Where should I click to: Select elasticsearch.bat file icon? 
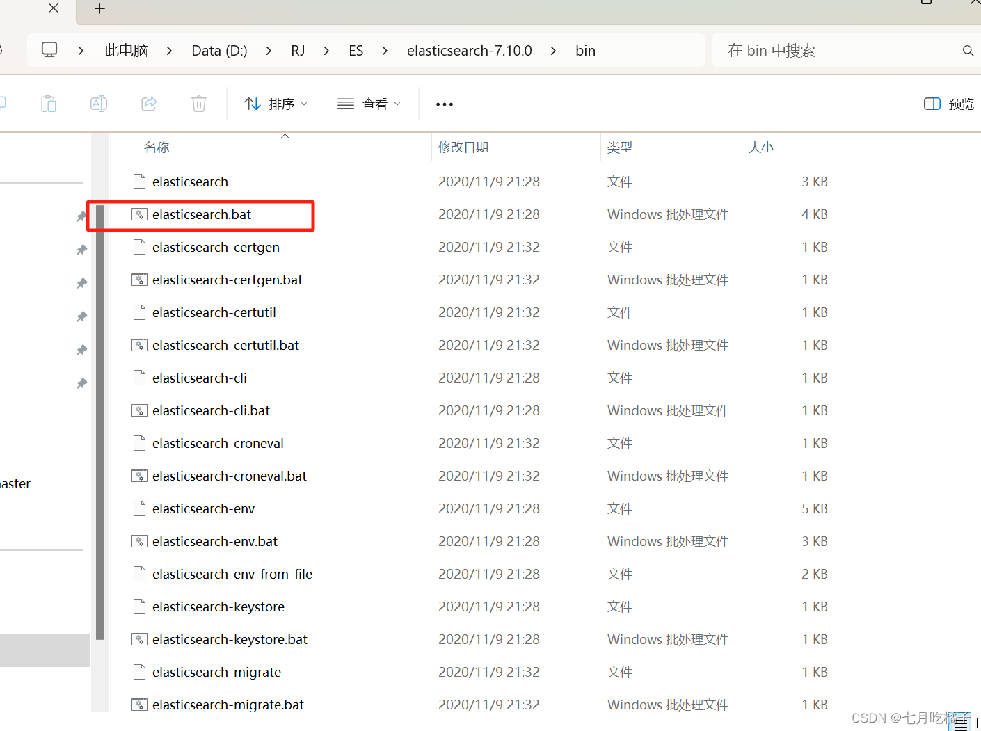139,214
